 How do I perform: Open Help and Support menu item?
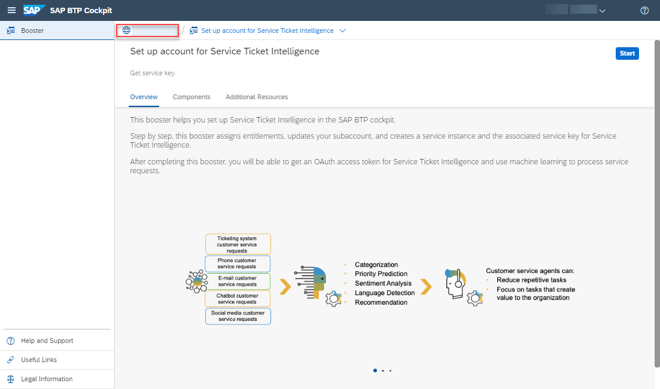(x=57, y=341)
